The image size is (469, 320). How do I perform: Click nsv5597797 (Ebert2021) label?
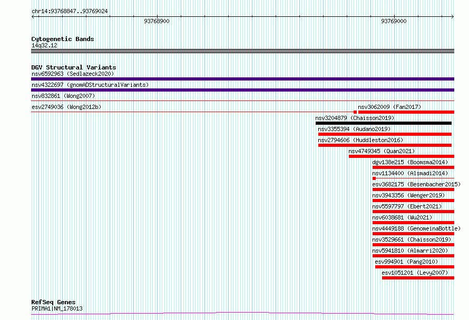pos(407,206)
